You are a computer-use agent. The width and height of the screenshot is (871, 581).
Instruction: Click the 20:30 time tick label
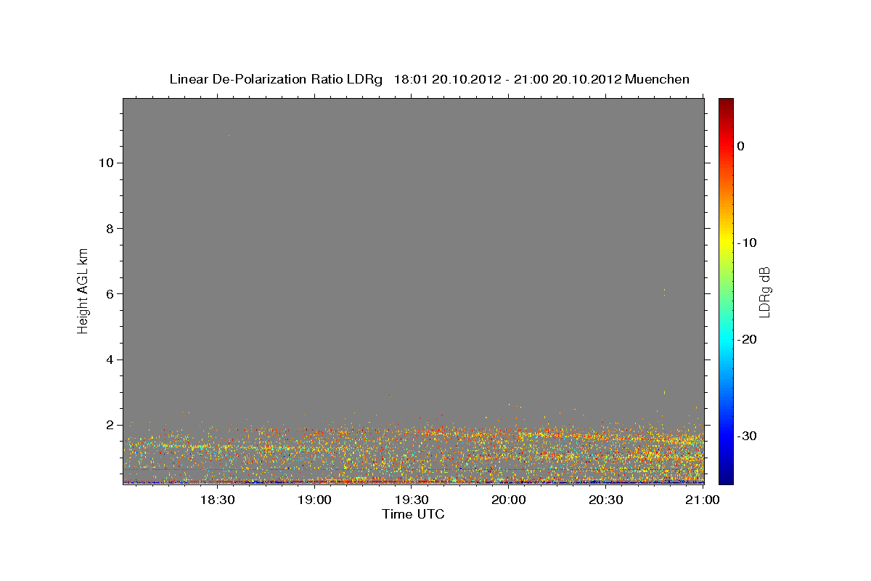coord(606,500)
